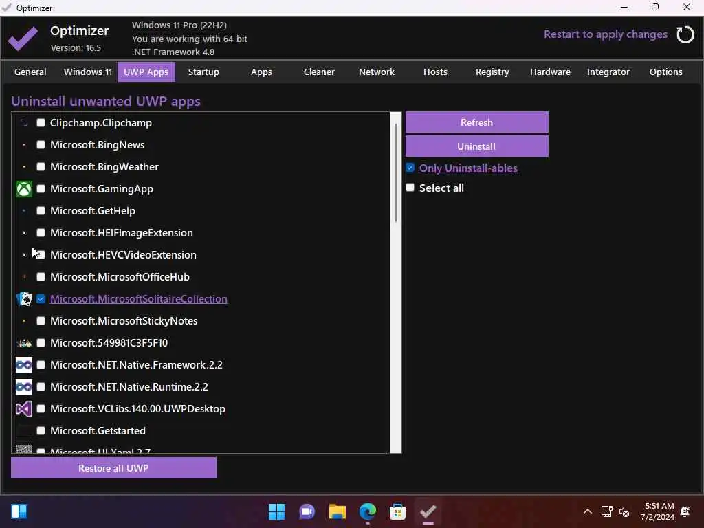Click the icon beside Microsoft.NET.Native.Runtime.2.2
This screenshot has height=528, width=704.
tap(24, 387)
